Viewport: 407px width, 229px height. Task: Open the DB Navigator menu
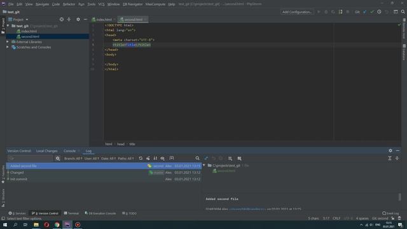[x=132, y=4]
